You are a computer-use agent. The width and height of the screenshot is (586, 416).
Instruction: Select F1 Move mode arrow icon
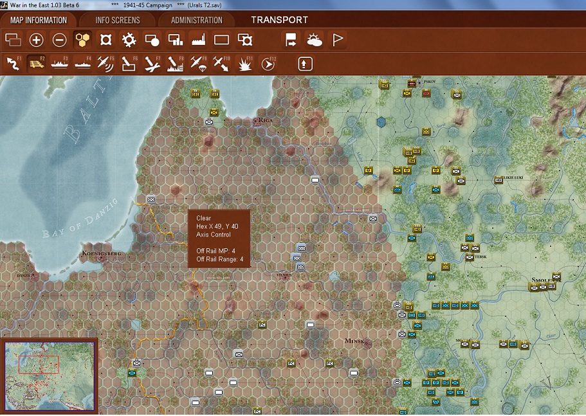pos(13,64)
